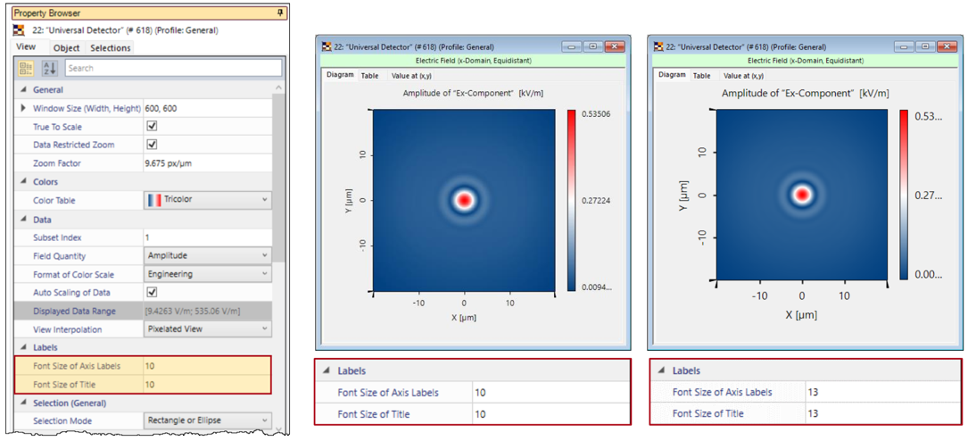Close the right Universal Detector window

pyautogui.click(x=945, y=47)
